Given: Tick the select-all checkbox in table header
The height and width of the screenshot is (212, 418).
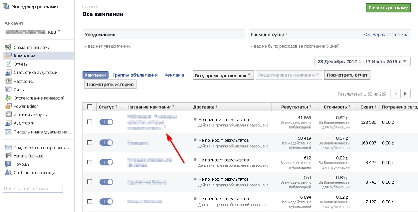Looking at the screenshot, I should (90, 107).
